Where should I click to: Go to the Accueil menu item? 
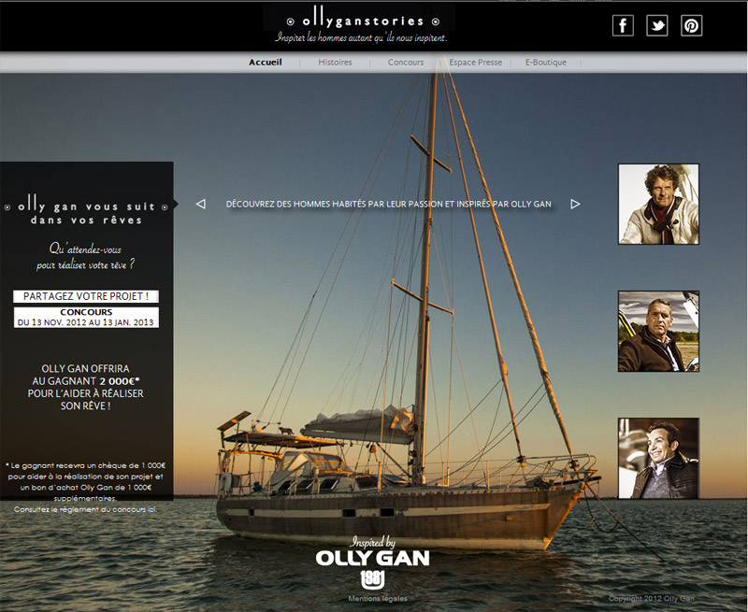(266, 62)
